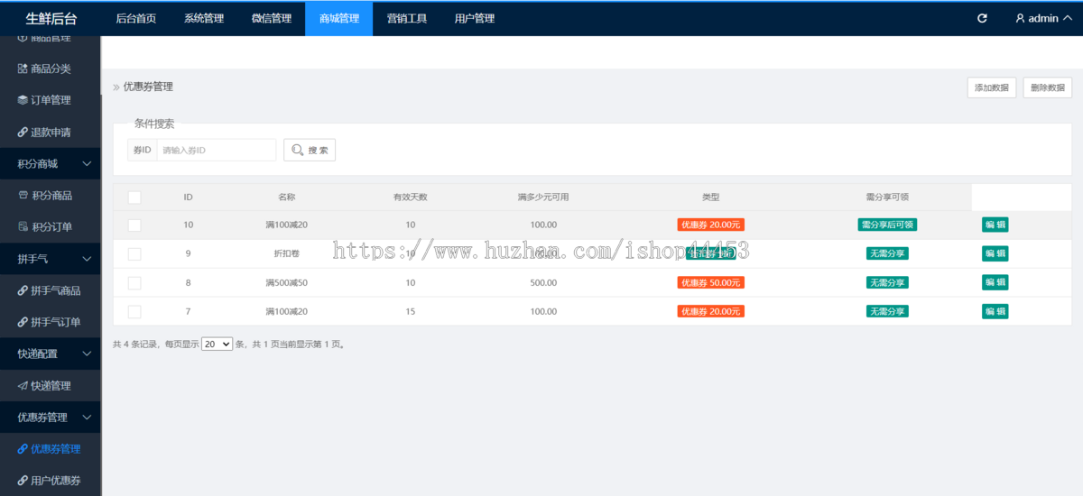
Task: Click the 需分享可领 column header
Action: (887, 197)
